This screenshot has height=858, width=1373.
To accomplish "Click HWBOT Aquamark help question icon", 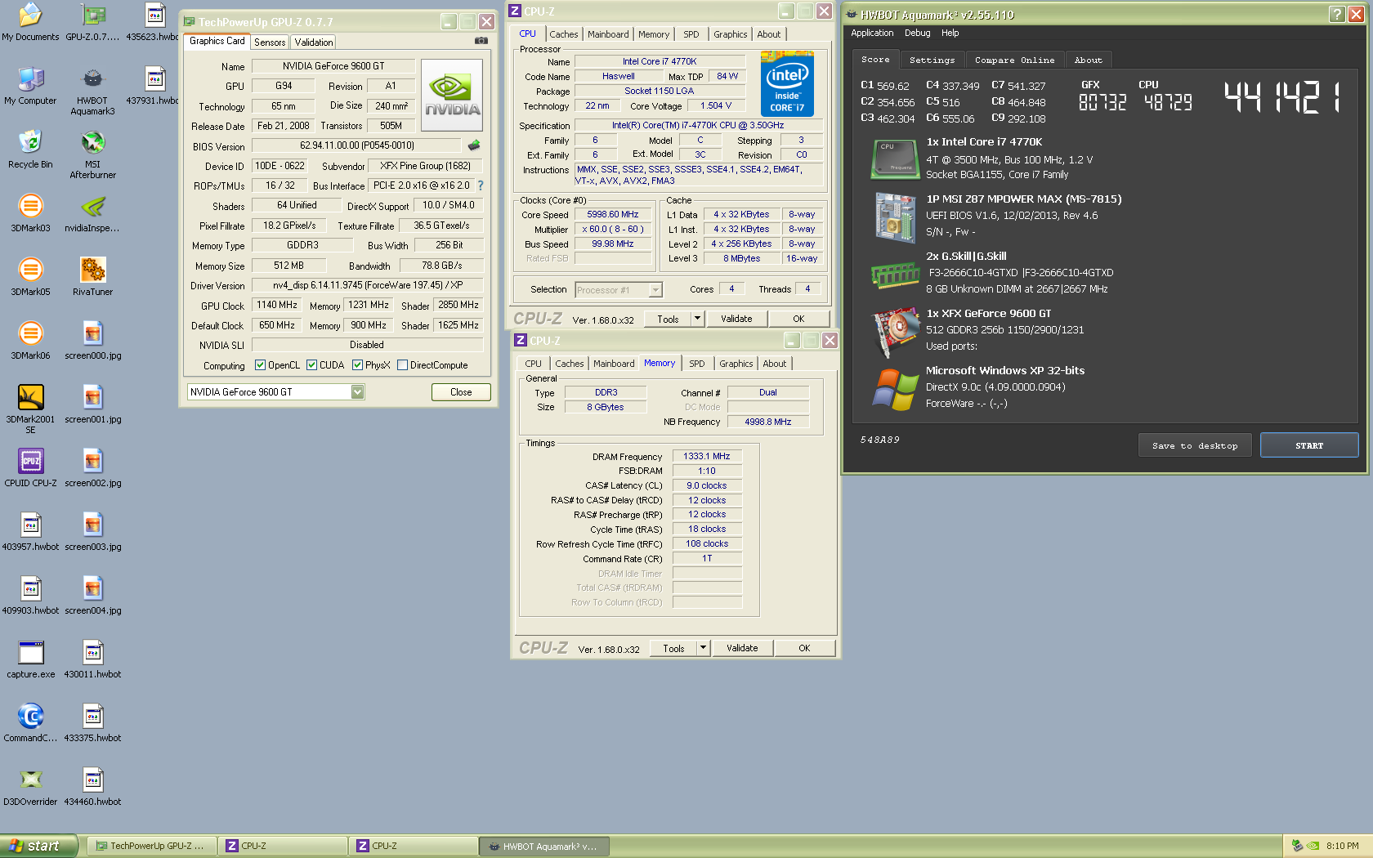I will pos(1337,14).
